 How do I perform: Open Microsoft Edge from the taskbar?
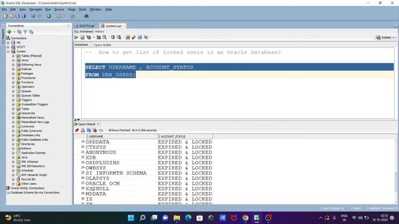[188, 218]
